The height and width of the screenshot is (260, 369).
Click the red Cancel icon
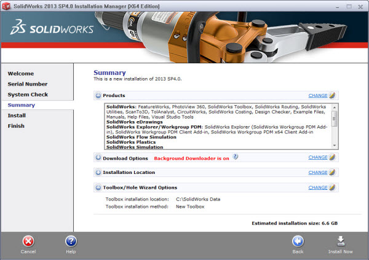click(28, 241)
